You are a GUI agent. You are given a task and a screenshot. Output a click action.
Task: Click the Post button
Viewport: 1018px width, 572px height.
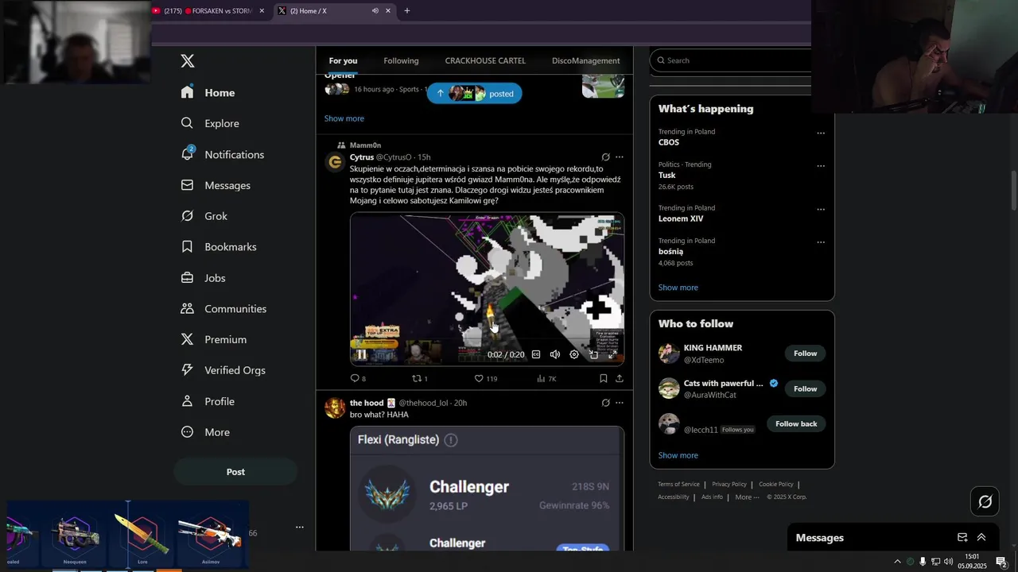(235, 472)
